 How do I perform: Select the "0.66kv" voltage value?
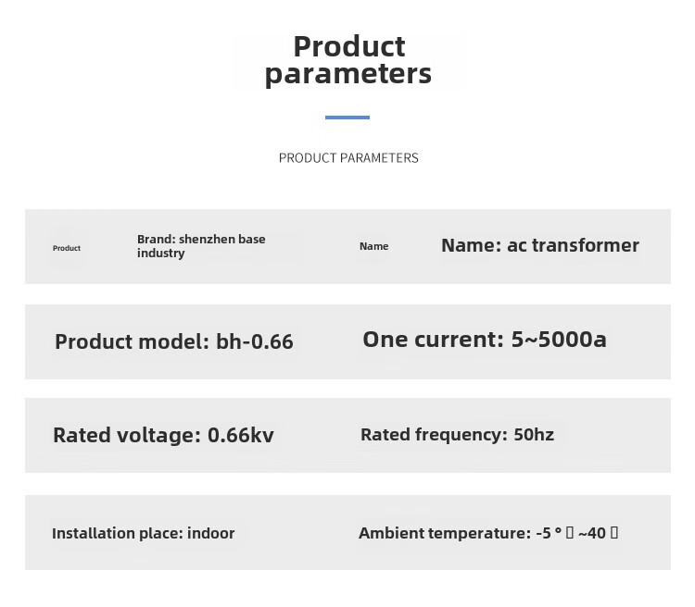[x=241, y=435]
